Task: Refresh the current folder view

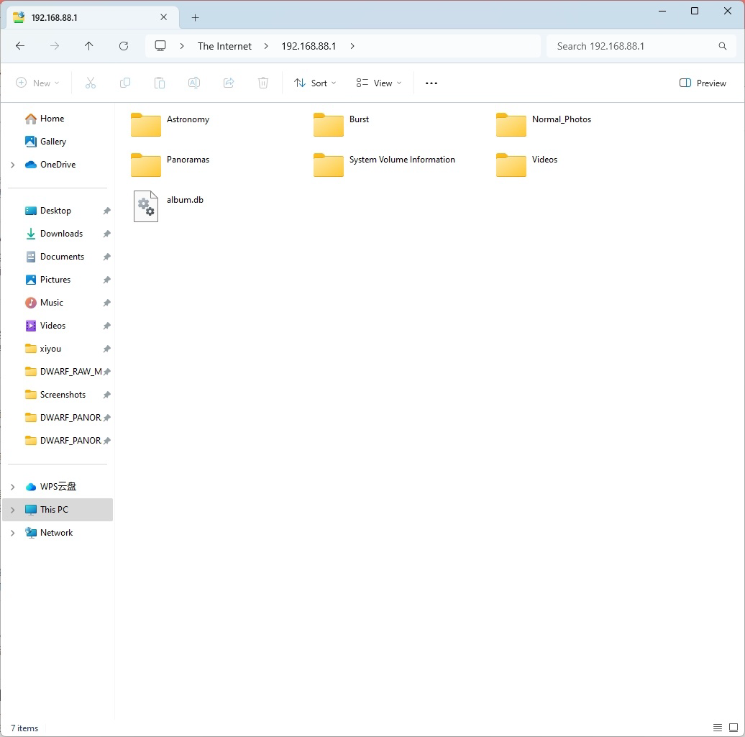Action: tap(124, 45)
